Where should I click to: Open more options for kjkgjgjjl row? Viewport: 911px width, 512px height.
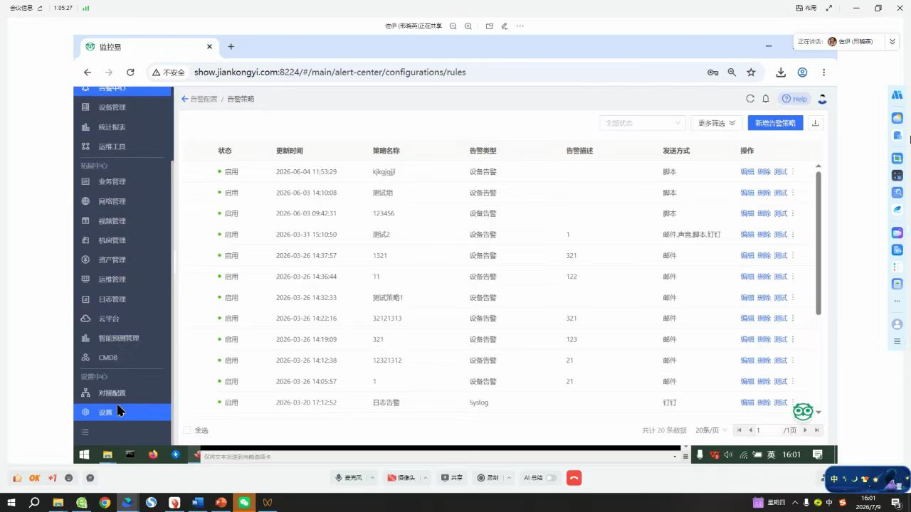tap(793, 171)
